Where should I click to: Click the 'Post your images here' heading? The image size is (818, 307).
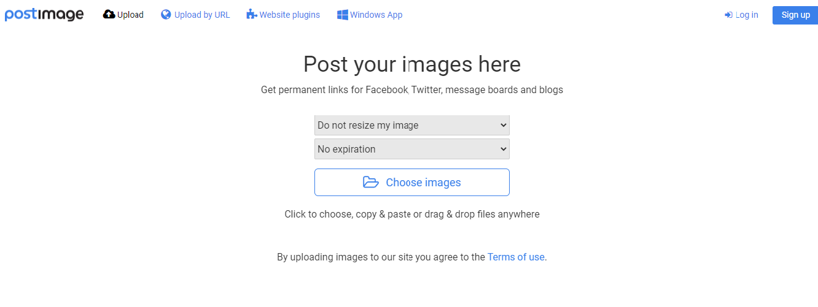coord(411,64)
